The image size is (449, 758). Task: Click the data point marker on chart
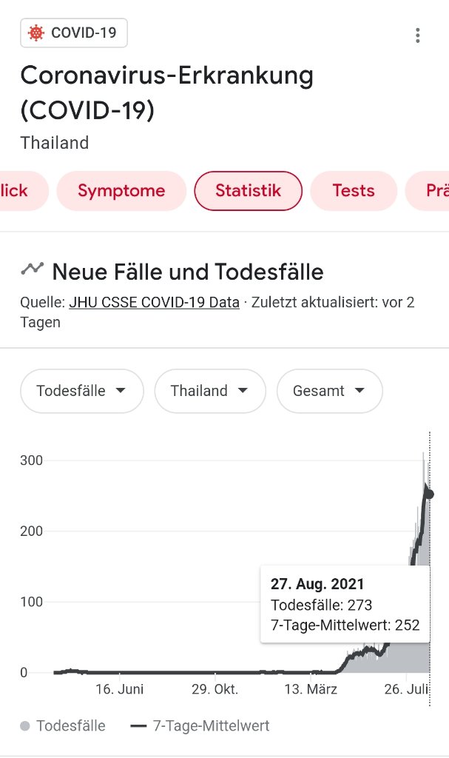click(x=429, y=494)
